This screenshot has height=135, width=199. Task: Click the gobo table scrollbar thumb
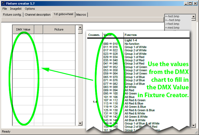pos(80,32)
